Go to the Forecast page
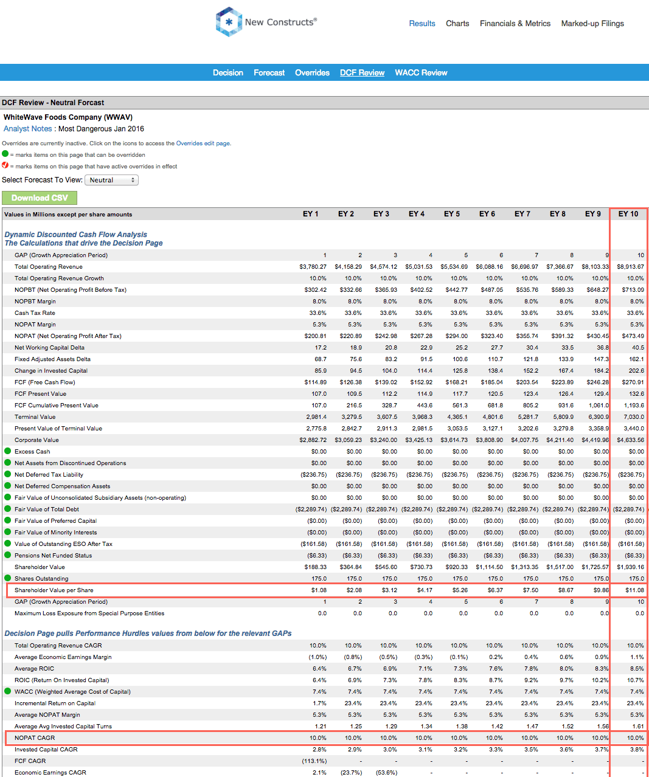Screen dimensions: 649x777 (x=269, y=72)
